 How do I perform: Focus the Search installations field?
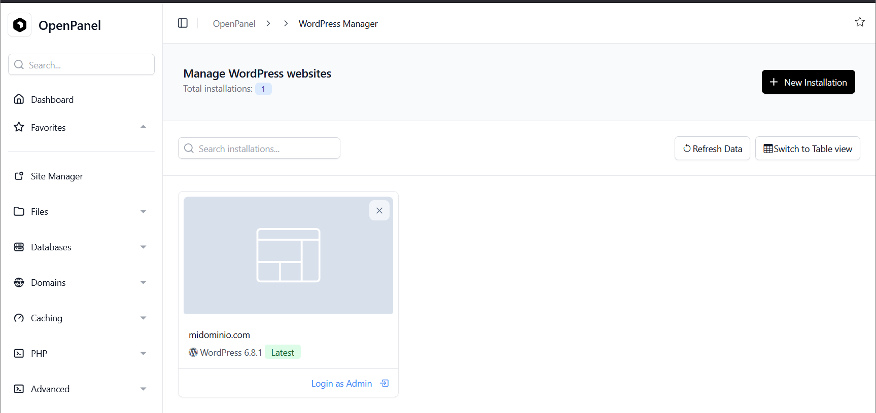259,148
